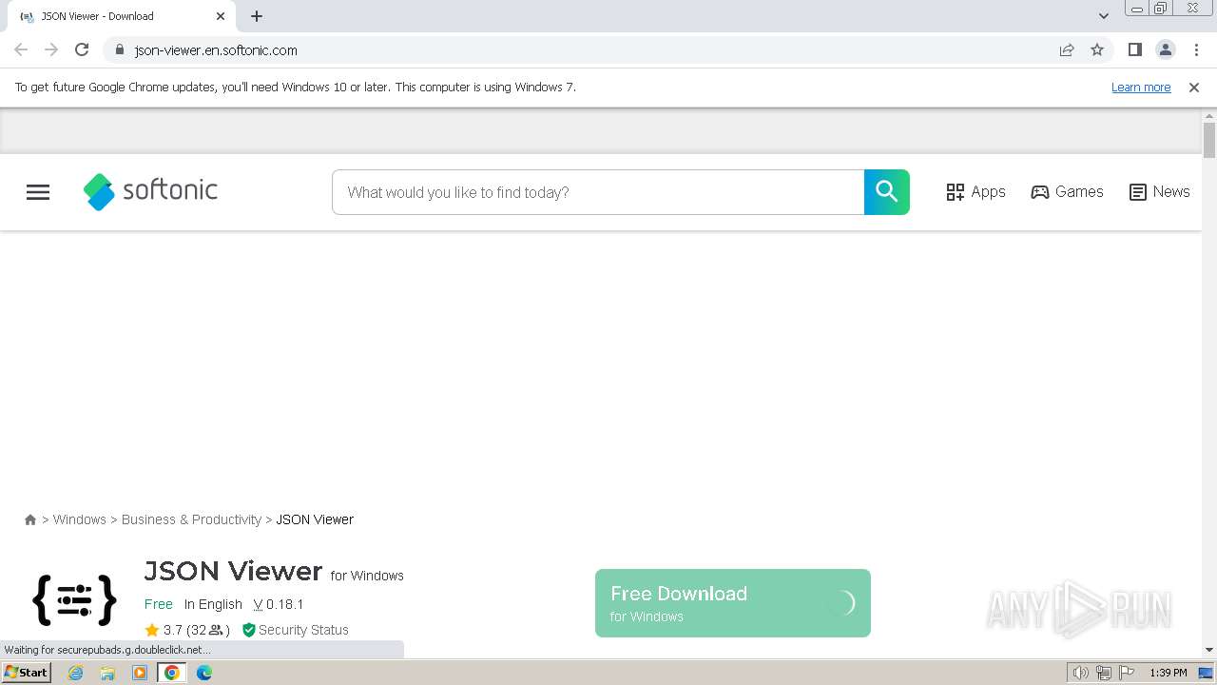Click the In English language label
The height and width of the screenshot is (685, 1217).
213,604
